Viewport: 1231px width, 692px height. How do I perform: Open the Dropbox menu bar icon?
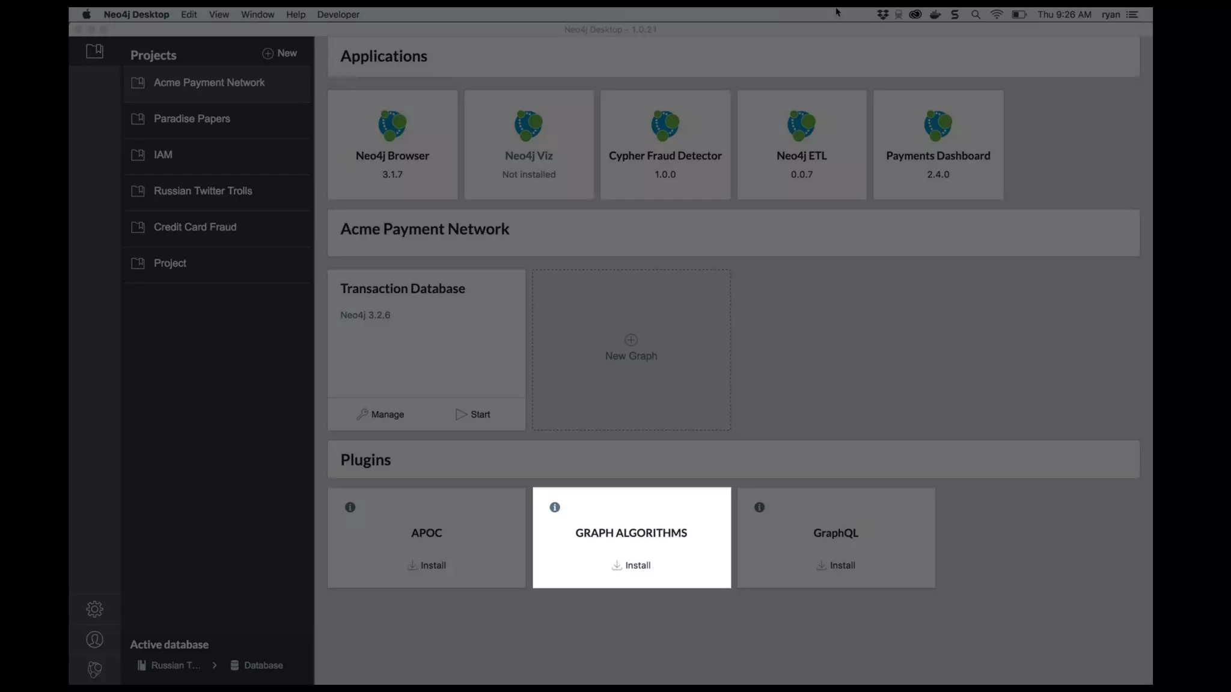882,14
